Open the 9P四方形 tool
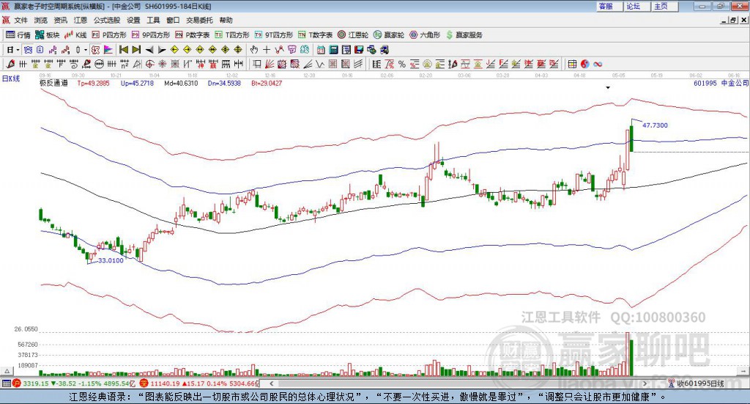 point(151,35)
